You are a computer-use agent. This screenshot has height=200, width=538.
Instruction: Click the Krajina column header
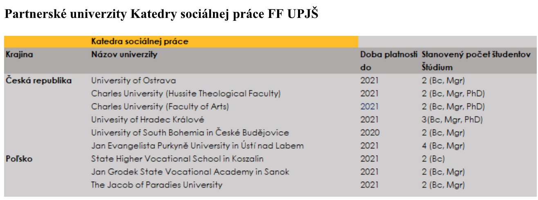[x=19, y=55]
